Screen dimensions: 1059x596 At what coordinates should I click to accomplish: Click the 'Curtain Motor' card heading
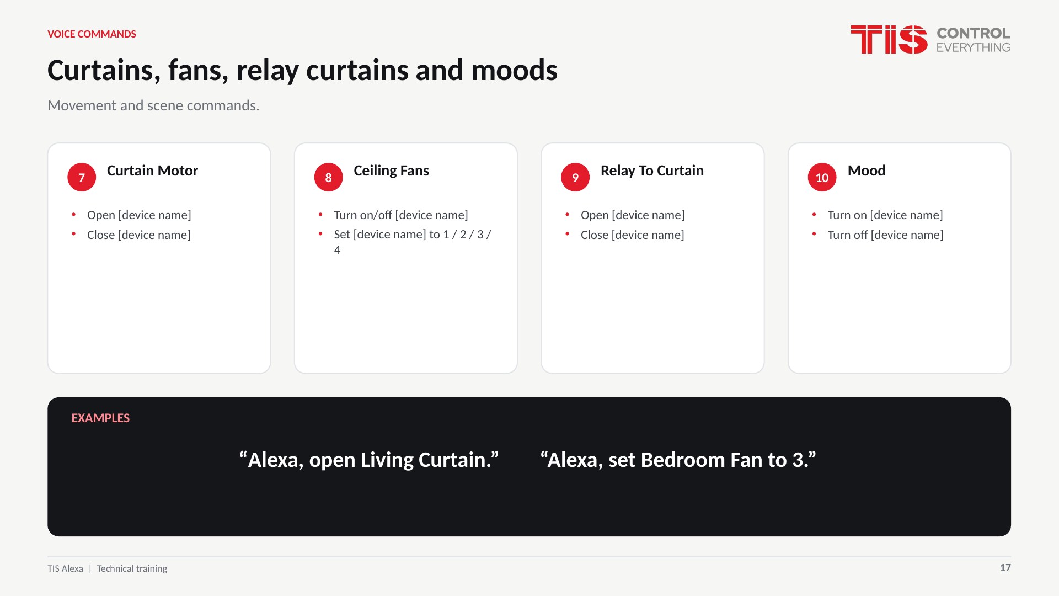(x=152, y=171)
